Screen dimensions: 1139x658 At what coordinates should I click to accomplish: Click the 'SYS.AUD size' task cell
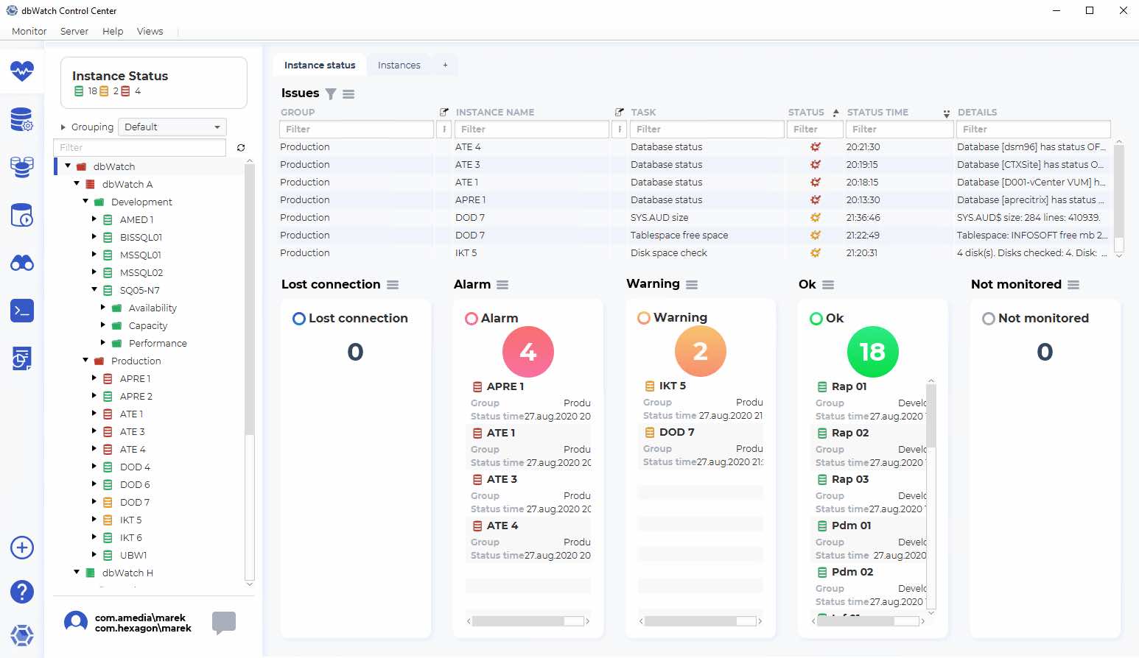pyautogui.click(x=659, y=218)
